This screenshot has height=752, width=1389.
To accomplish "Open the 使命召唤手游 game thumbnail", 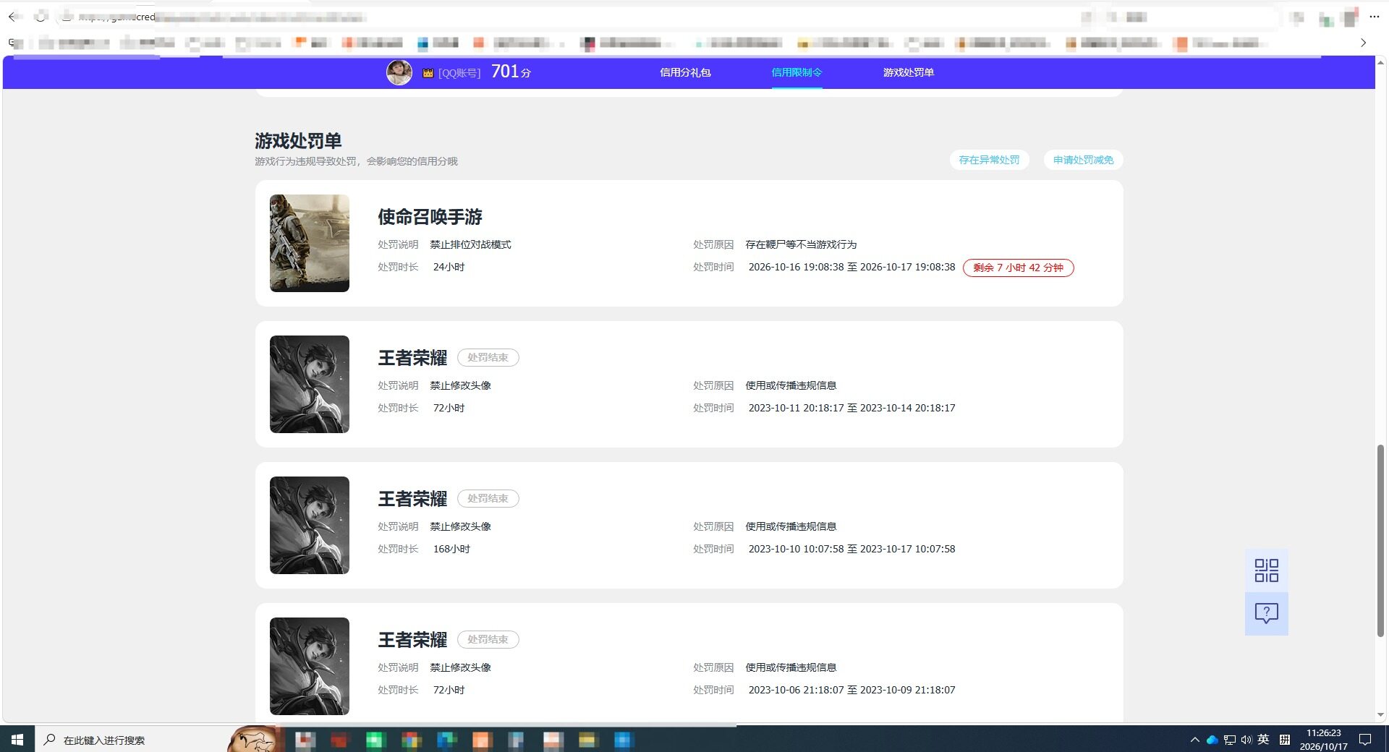I will 310,243.
